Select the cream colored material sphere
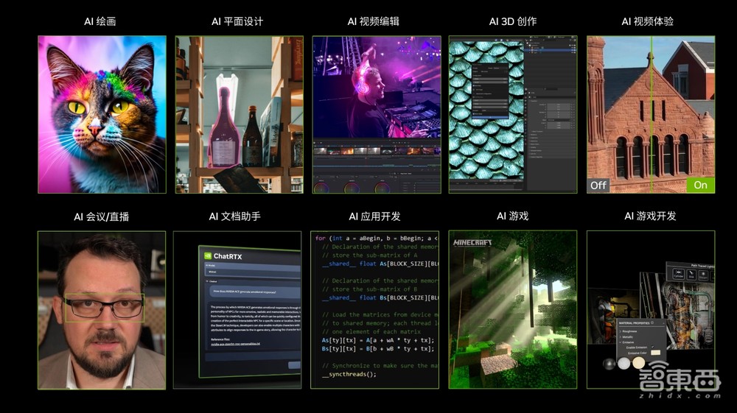Viewport: 737px width, 413px height. 639,363
